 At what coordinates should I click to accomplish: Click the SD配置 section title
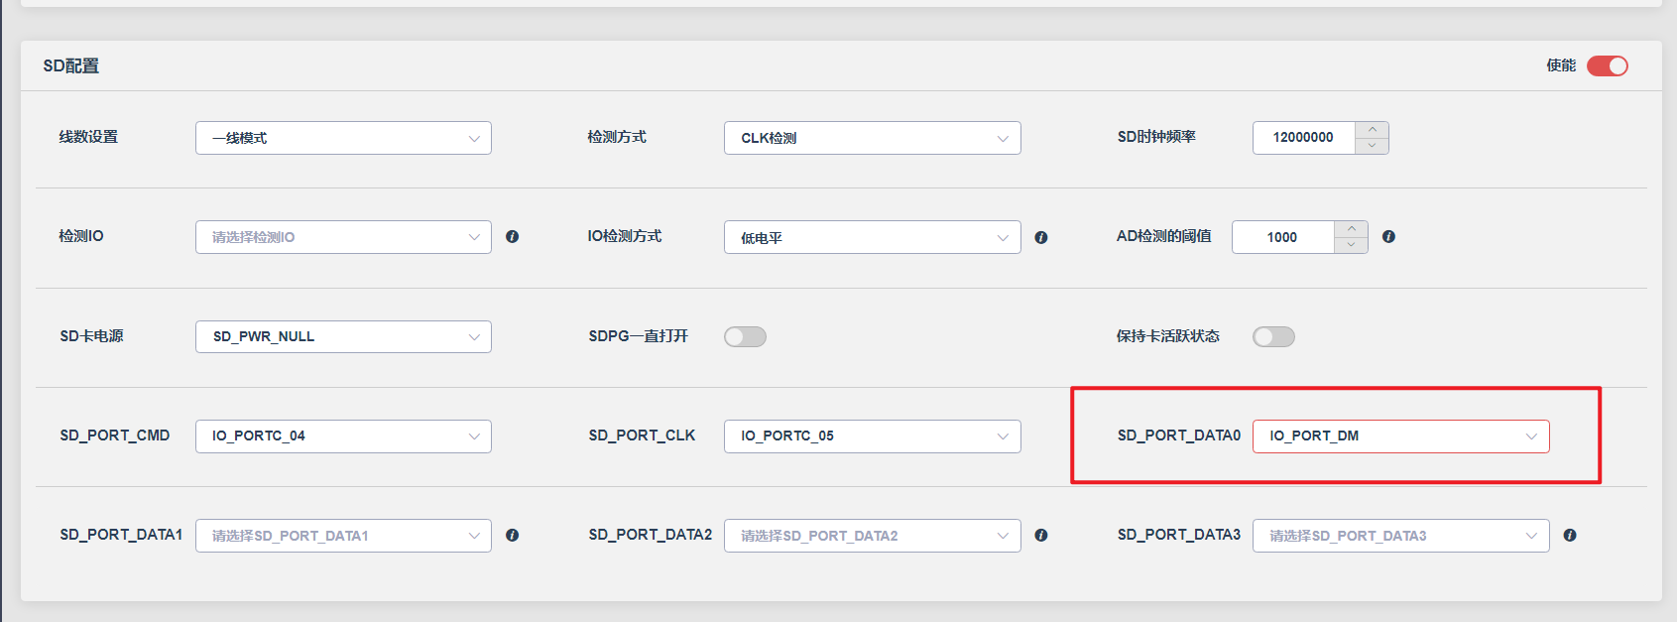(70, 66)
